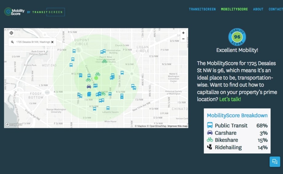Click the Public Transit bus icon in the breakdown
This screenshot has width=283, height=174.
click(x=210, y=125)
